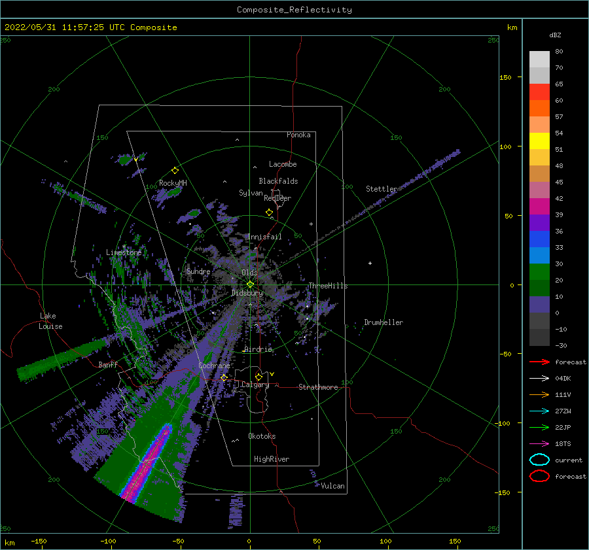589x550 pixels.
Task: Click the Sundre town label
Action: [198, 271]
